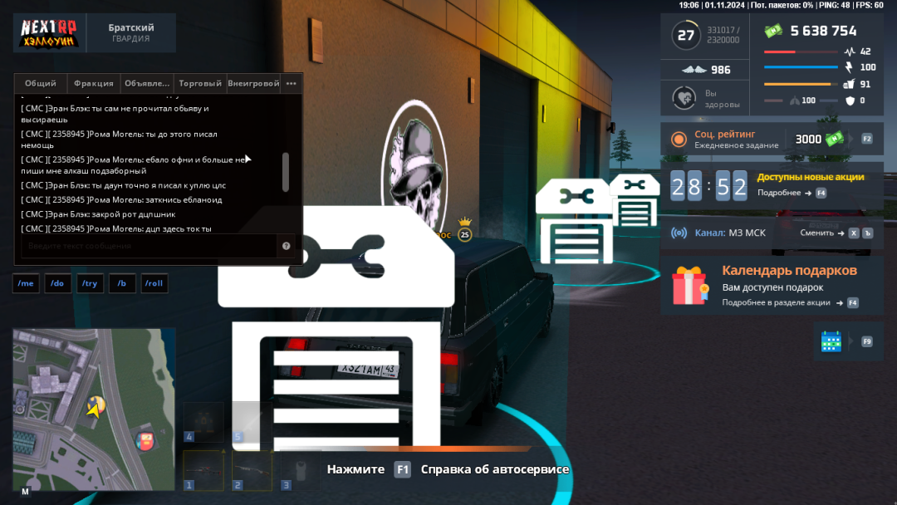Click the wings icon next to 986
This screenshot has width=897, height=505.
pyautogui.click(x=694, y=70)
